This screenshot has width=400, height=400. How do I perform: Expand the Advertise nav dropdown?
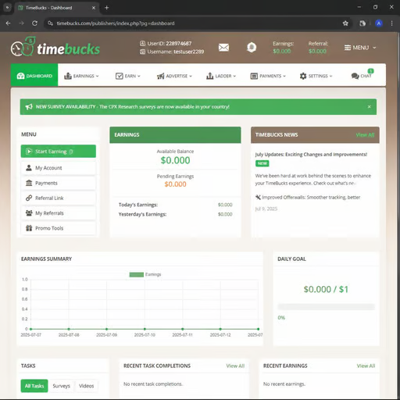click(191, 76)
